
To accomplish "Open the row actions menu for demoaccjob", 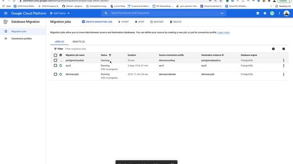I will [283, 74].
